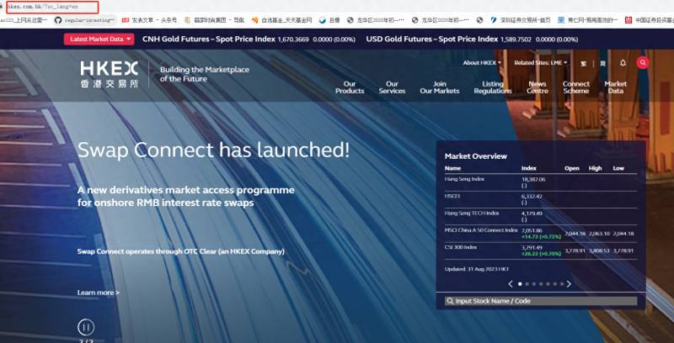674x343 pixels.
Task: Click USD Gold Futures Spot Price ticker
Action: tap(472, 39)
